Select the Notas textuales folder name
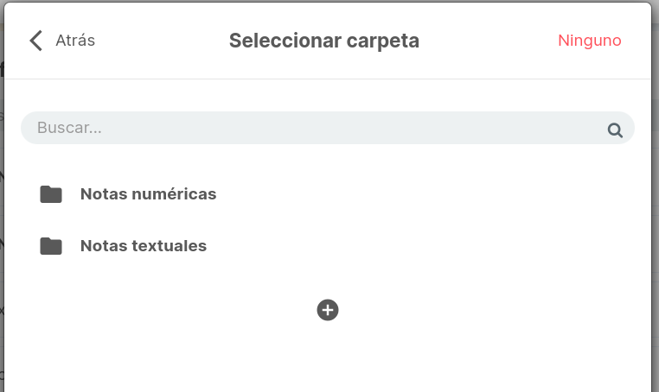The height and width of the screenshot is (392, 659). (144, 246)
